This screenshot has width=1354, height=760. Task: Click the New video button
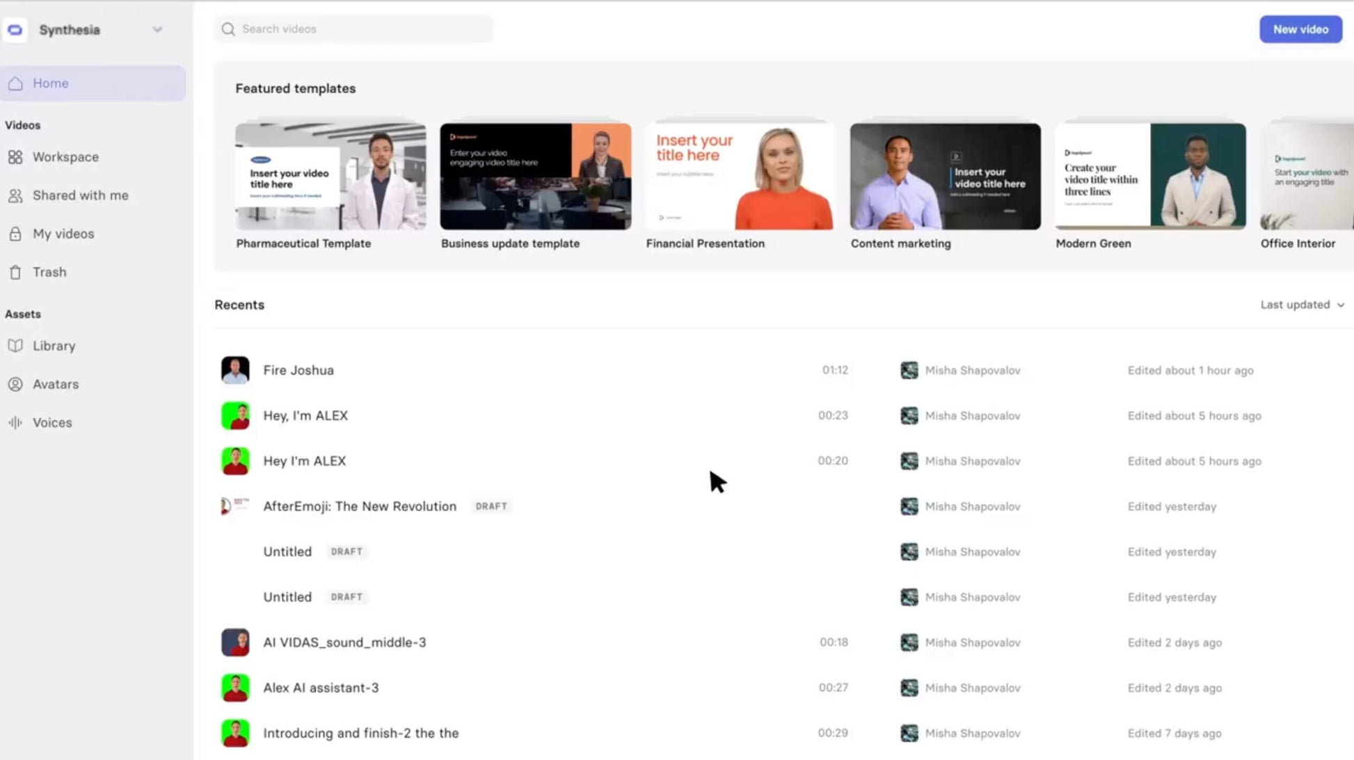point(1300,29)
